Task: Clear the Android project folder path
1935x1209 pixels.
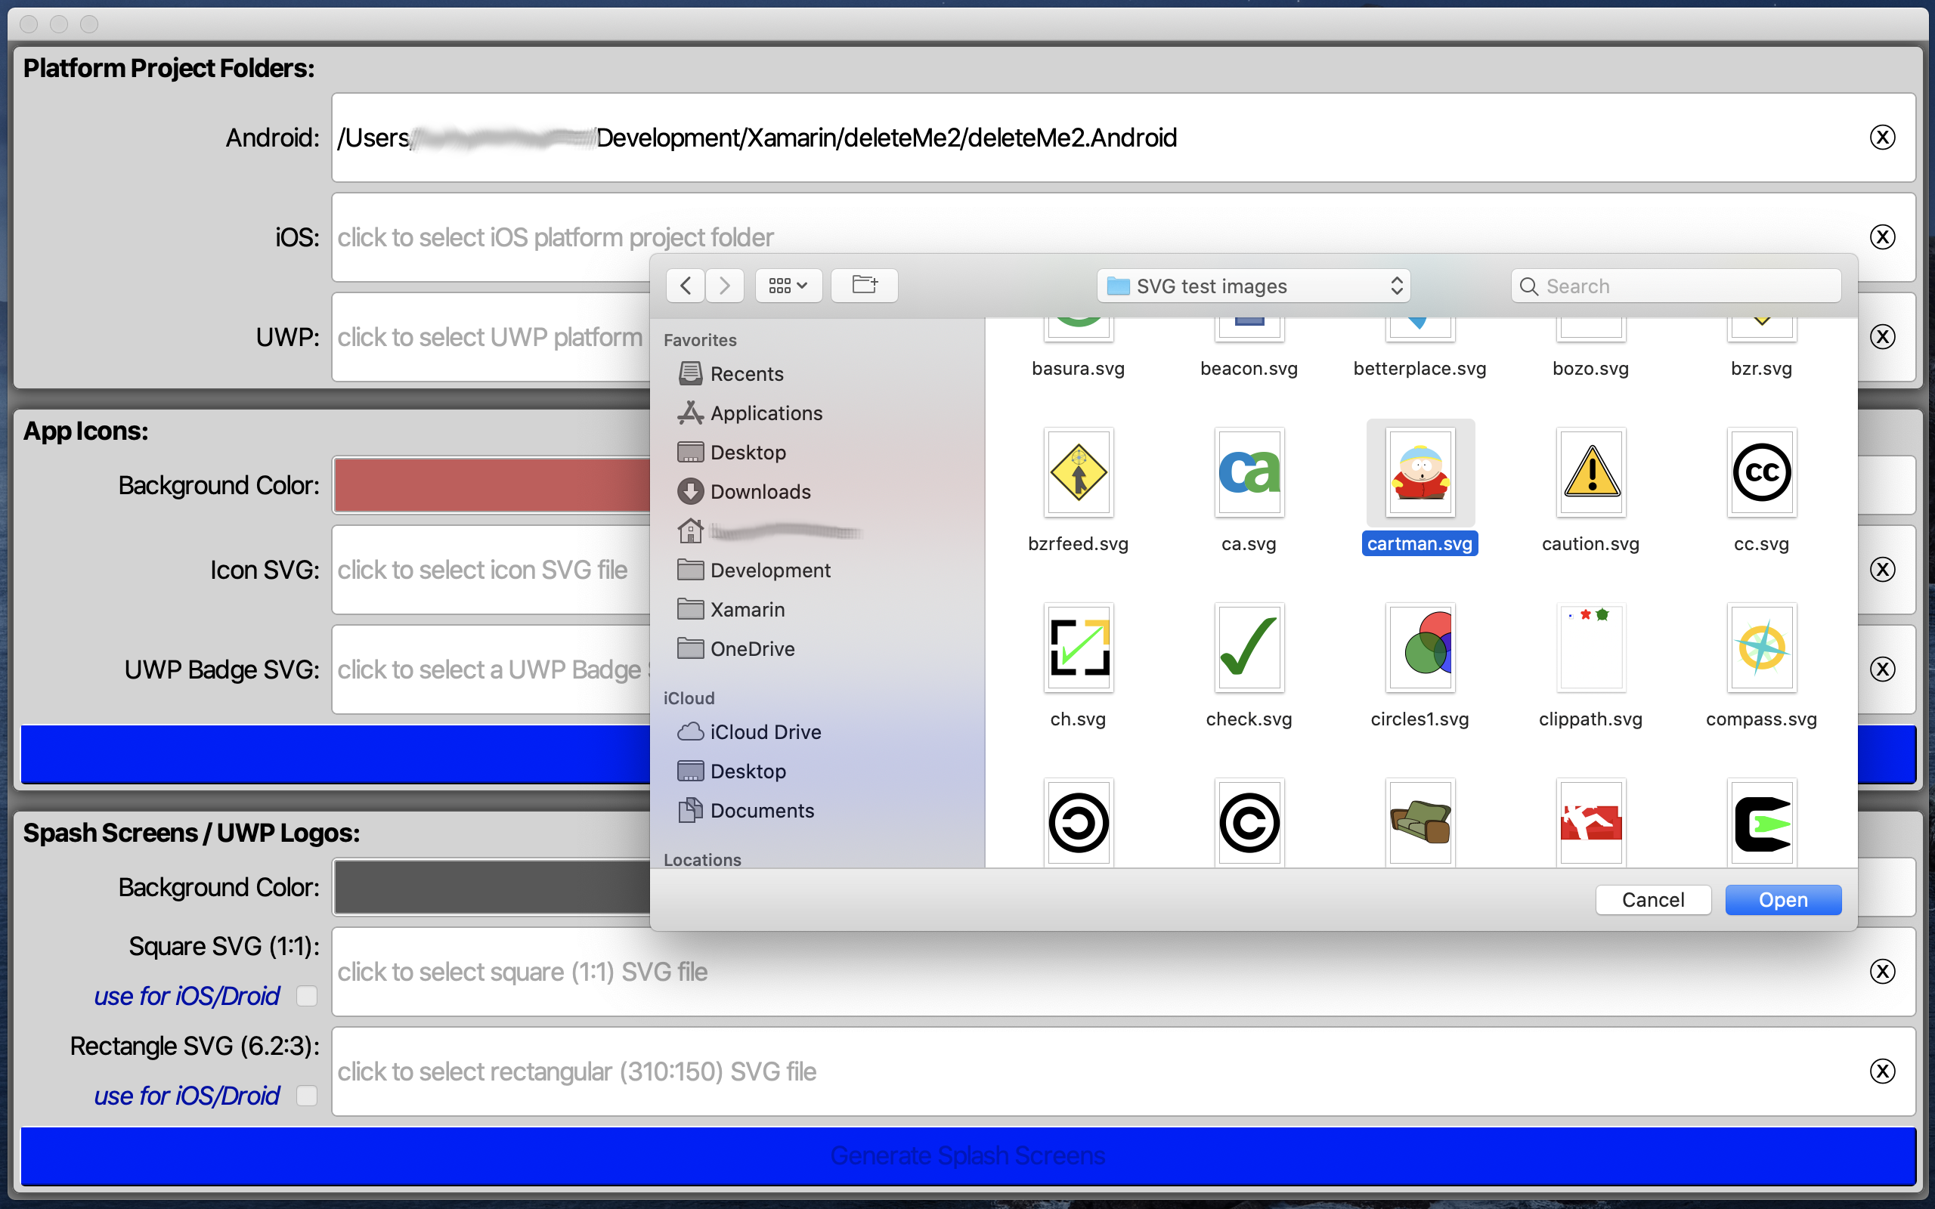Action: pos(1882,138)
